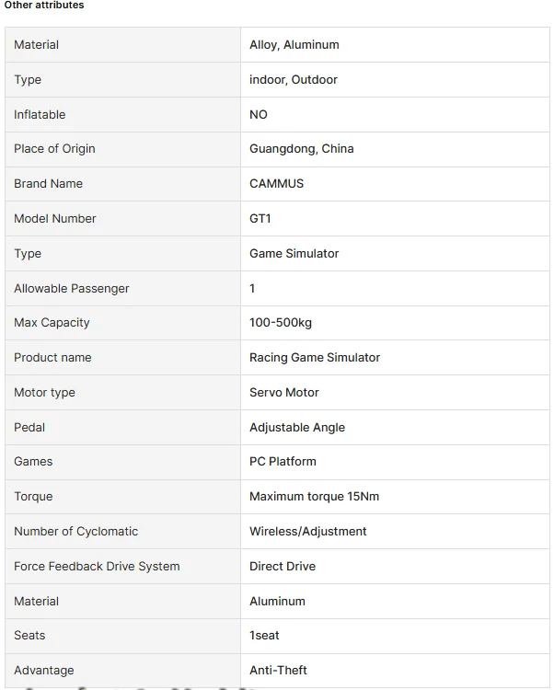
Task: Select the "Anti-Theft" advantage value
Action: 278,671
